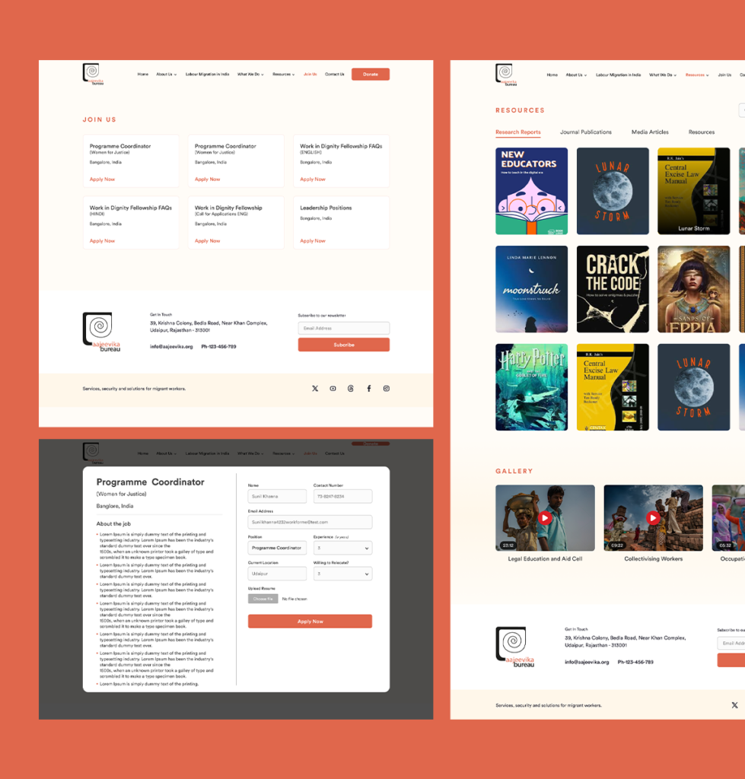Submit the form with the Apply Now button
This screenshot has width=745, height=779.
[x=310, y=621]
